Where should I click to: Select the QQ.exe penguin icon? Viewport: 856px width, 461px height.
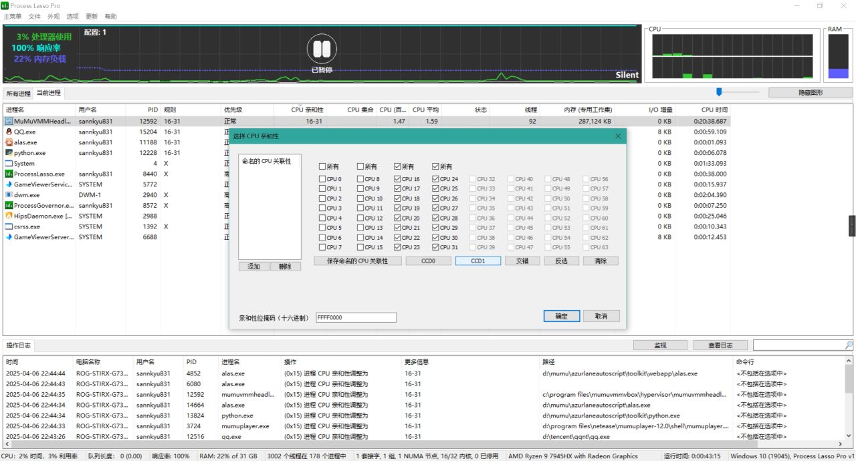9,132
